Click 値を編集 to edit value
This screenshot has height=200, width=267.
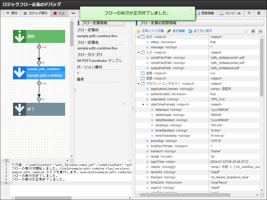(x=176, y=31)
